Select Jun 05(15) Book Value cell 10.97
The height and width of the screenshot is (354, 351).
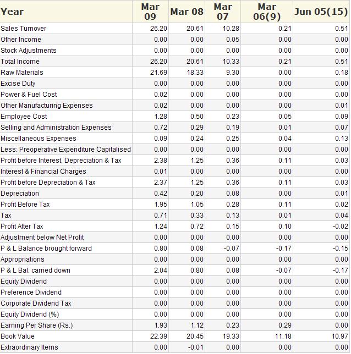click(339, 336)
